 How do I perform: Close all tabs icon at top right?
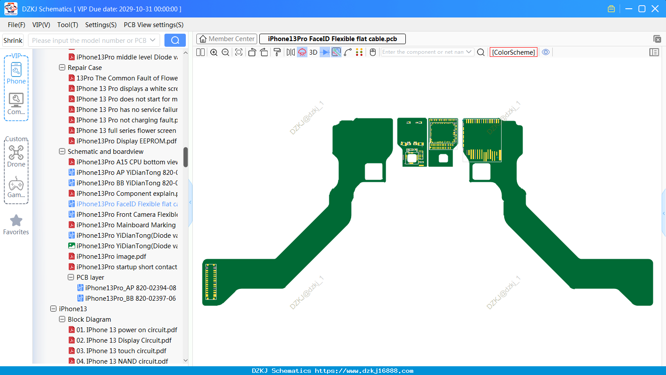pos(657,39)
